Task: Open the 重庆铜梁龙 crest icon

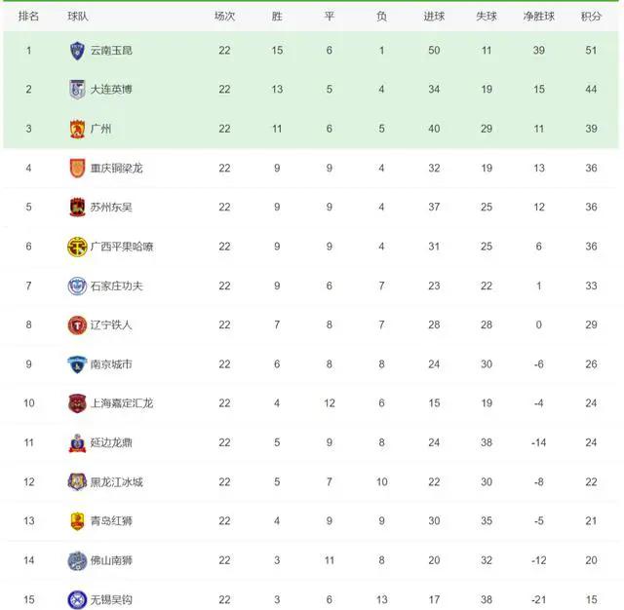Action: 77,169
